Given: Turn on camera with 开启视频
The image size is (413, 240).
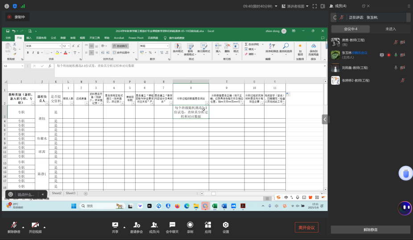Looking at the screenshot, I should pyautogui.click(x=35, y=228).
